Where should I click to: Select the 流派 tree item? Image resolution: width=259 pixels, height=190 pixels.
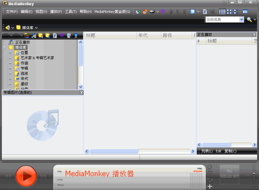(x=24, y=74)
